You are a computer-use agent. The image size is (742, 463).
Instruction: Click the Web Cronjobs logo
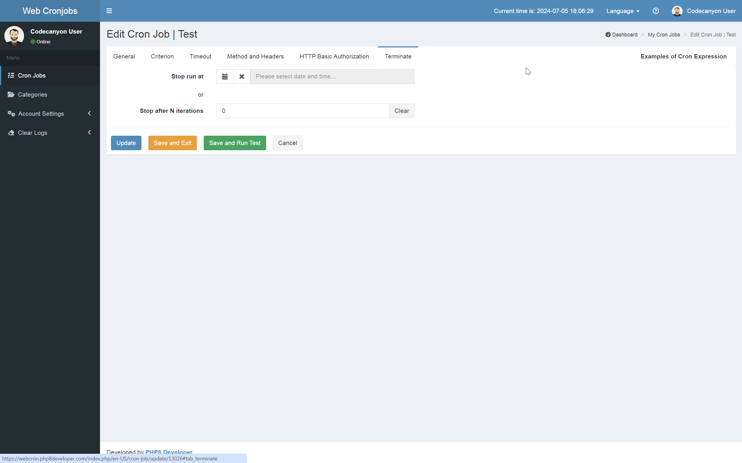click(x=50, y=11)
